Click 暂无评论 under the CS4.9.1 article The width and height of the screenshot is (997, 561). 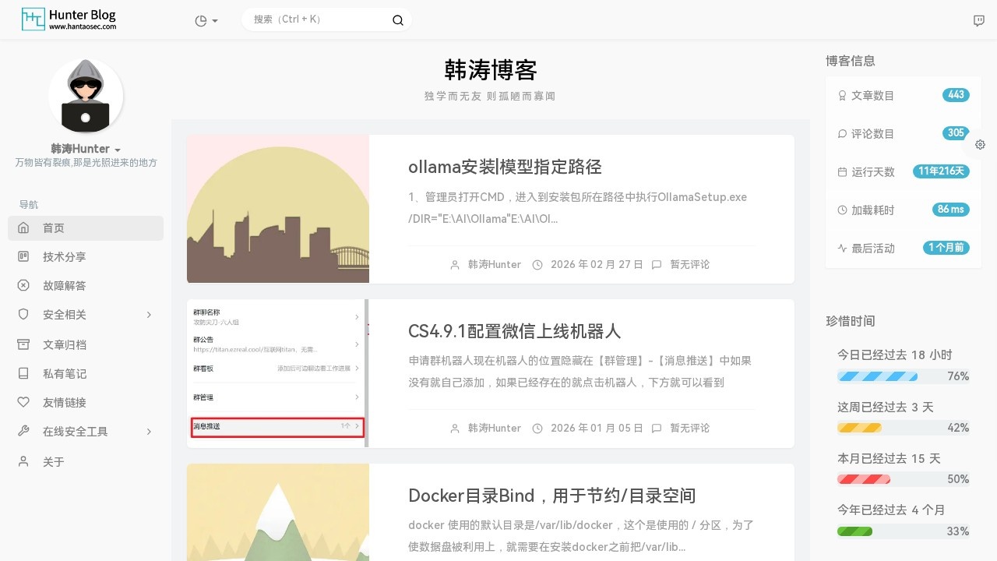(x=689, y=428)
